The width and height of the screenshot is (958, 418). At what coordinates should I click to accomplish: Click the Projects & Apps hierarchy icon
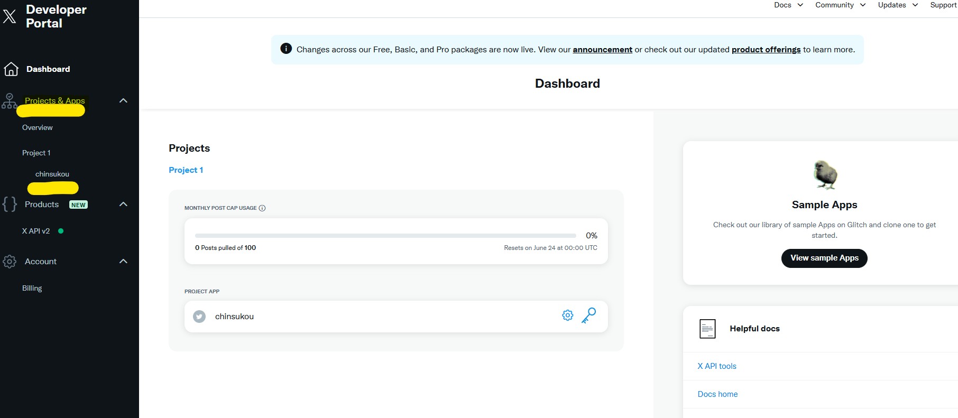tap(9, 101)
